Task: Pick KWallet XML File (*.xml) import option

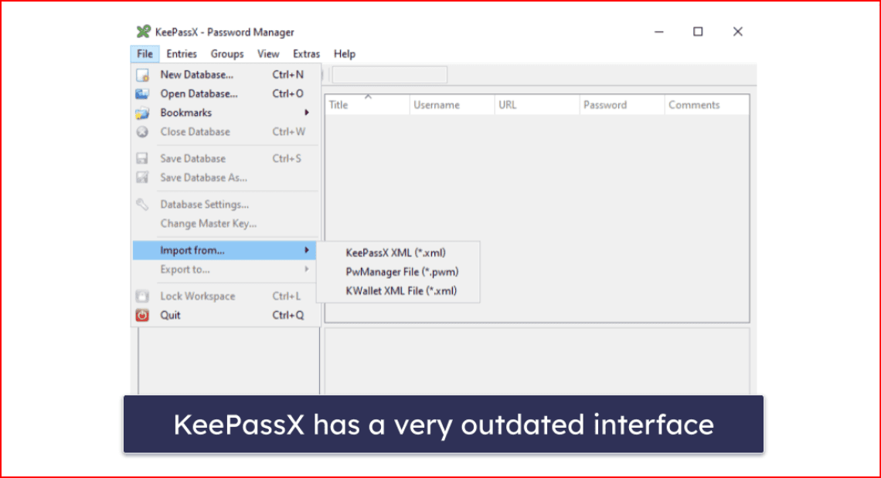Action: [x=401, y=291]
